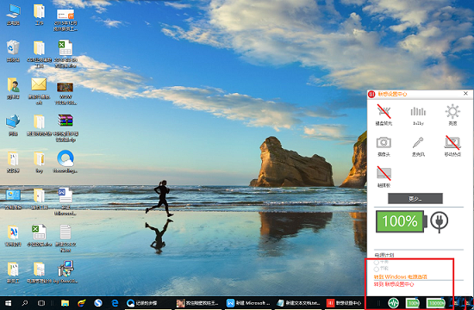Select the power plan radio above 节能
This screenshot has height=310, width=474.
(377, 263)
